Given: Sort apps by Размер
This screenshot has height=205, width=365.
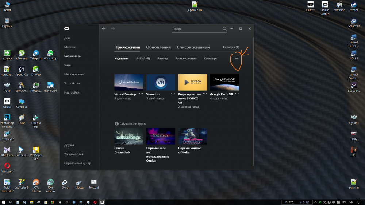Looking at the screenshot, I should point(162,59).
